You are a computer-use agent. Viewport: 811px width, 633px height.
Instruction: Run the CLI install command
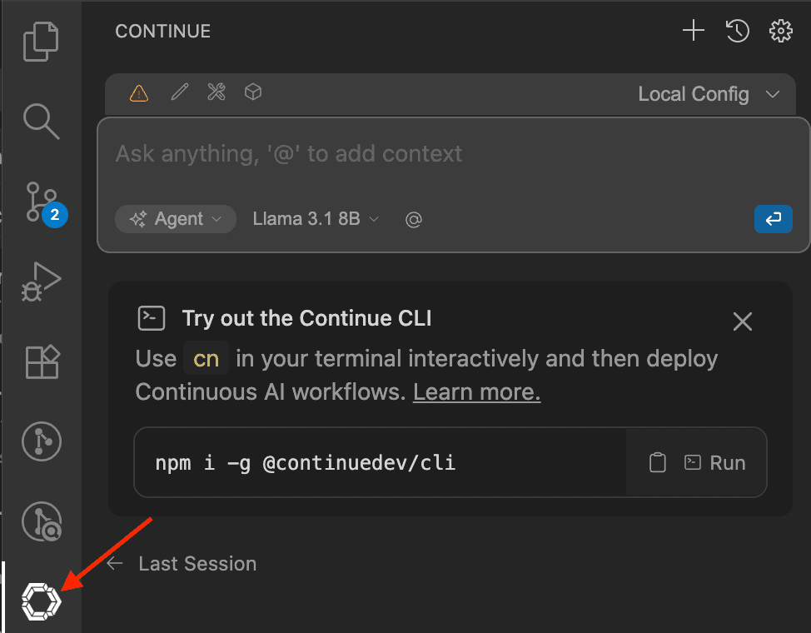pos(714,462)
